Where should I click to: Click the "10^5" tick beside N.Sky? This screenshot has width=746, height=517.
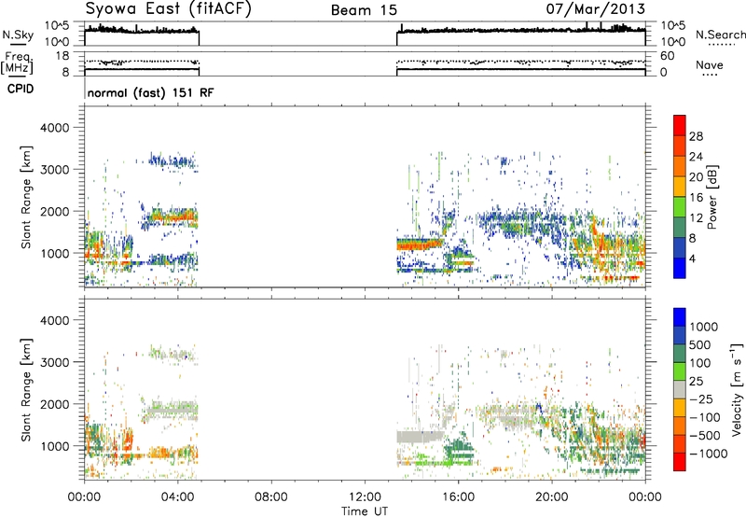pos(57,26)
